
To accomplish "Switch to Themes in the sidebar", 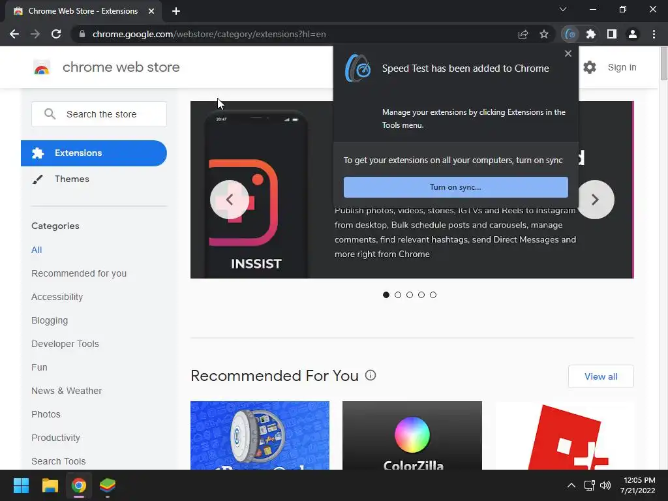I will pyautogui.click(x=72, y=179).
